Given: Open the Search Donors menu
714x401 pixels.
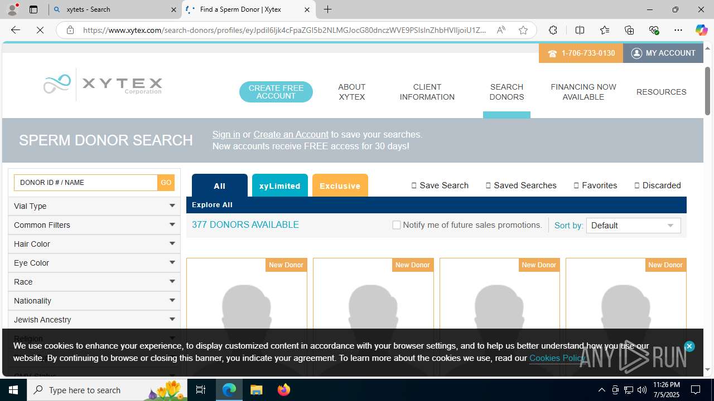Looking at the screenshot, I should click(x=506, y=92).
